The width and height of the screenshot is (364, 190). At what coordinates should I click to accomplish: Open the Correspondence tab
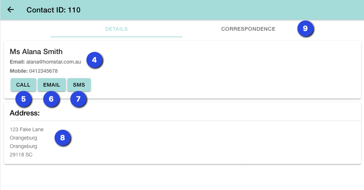[248, 29]
